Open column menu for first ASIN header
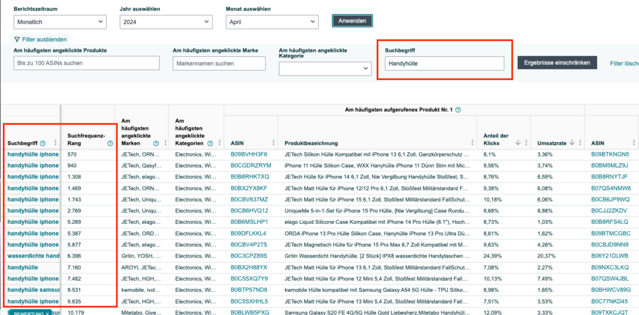 pos(274,143)
